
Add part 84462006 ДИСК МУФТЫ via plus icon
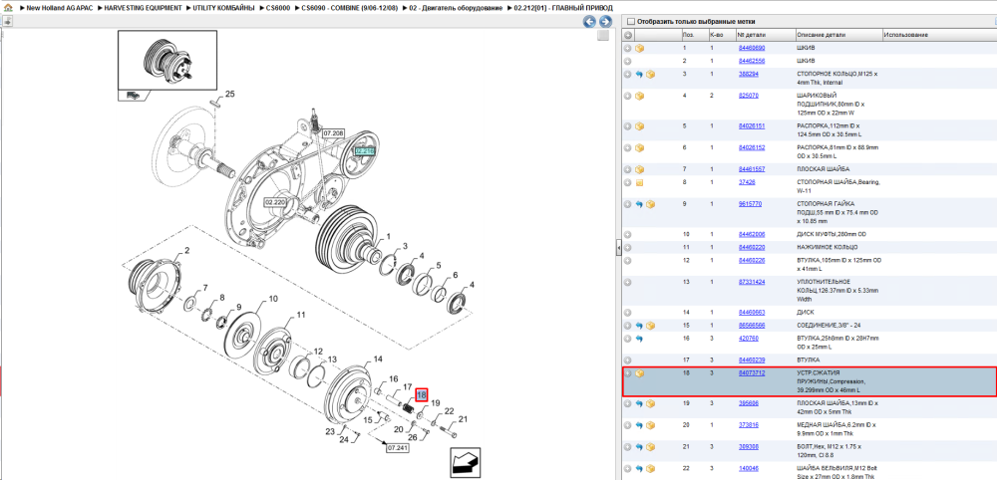(627, 234)
